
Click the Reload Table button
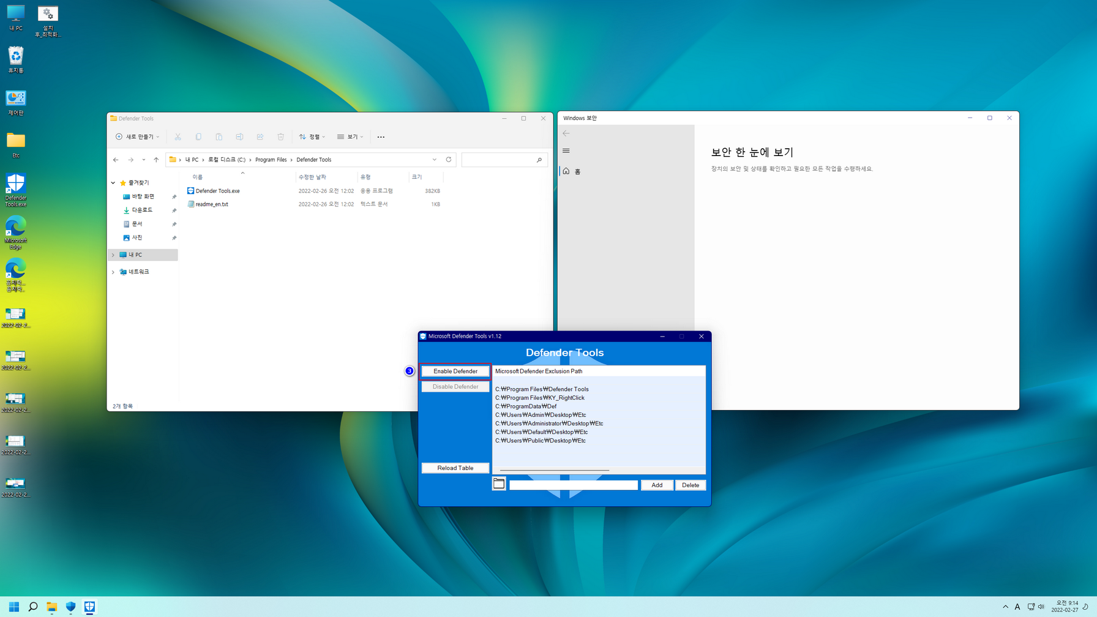455,468
